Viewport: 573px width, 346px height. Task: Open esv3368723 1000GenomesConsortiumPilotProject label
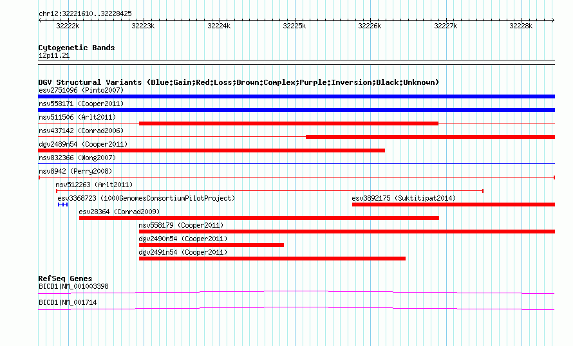point(146,198)
